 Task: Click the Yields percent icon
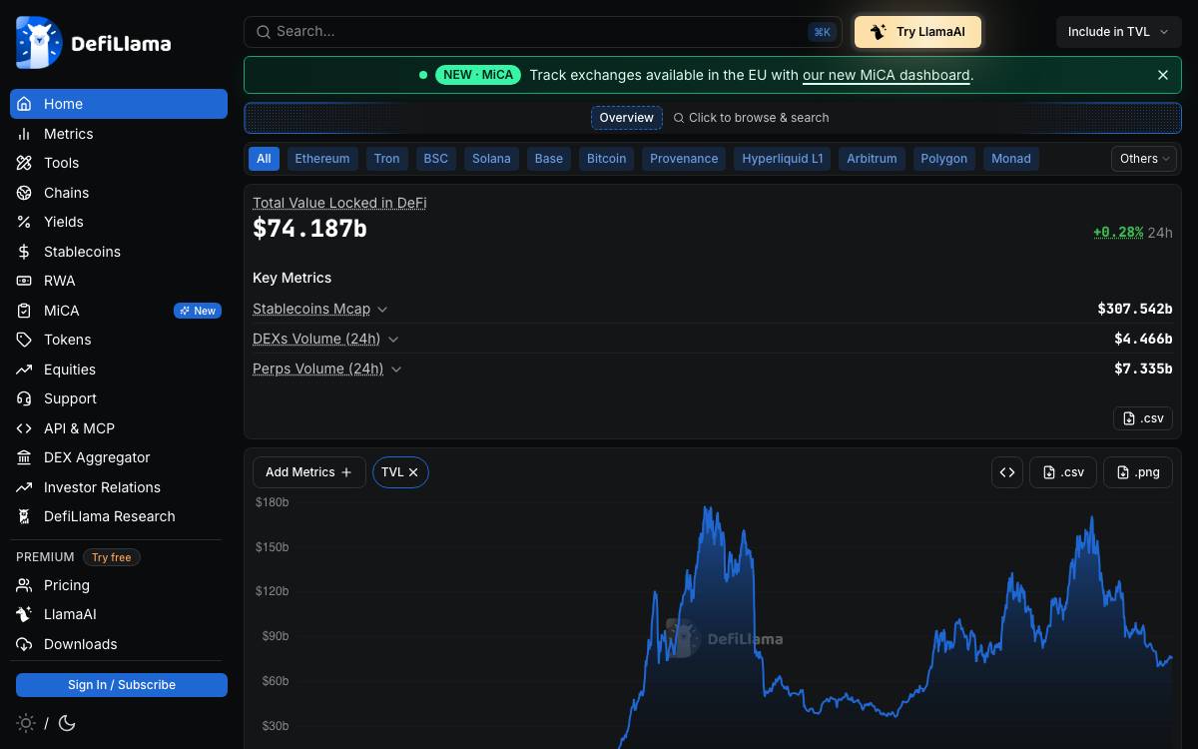pos(24,222)
